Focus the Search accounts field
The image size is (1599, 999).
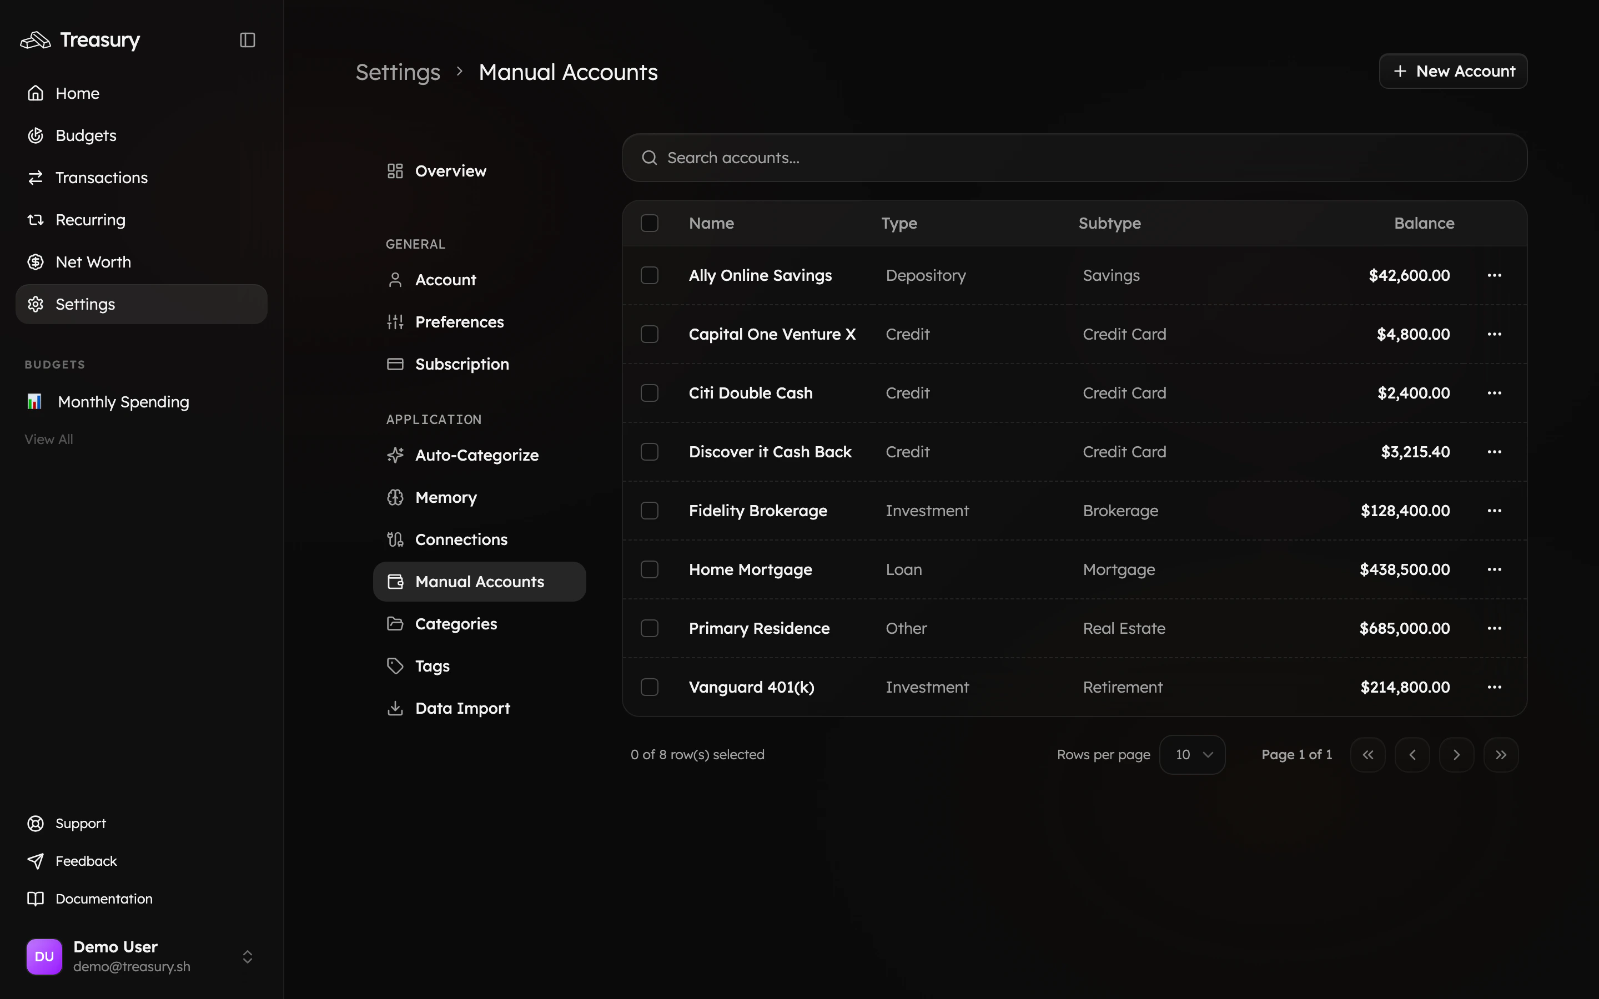1074,158
